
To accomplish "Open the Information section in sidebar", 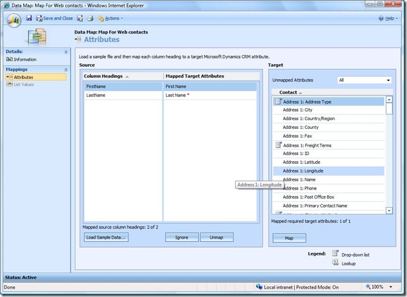I will tap(25, 59).
